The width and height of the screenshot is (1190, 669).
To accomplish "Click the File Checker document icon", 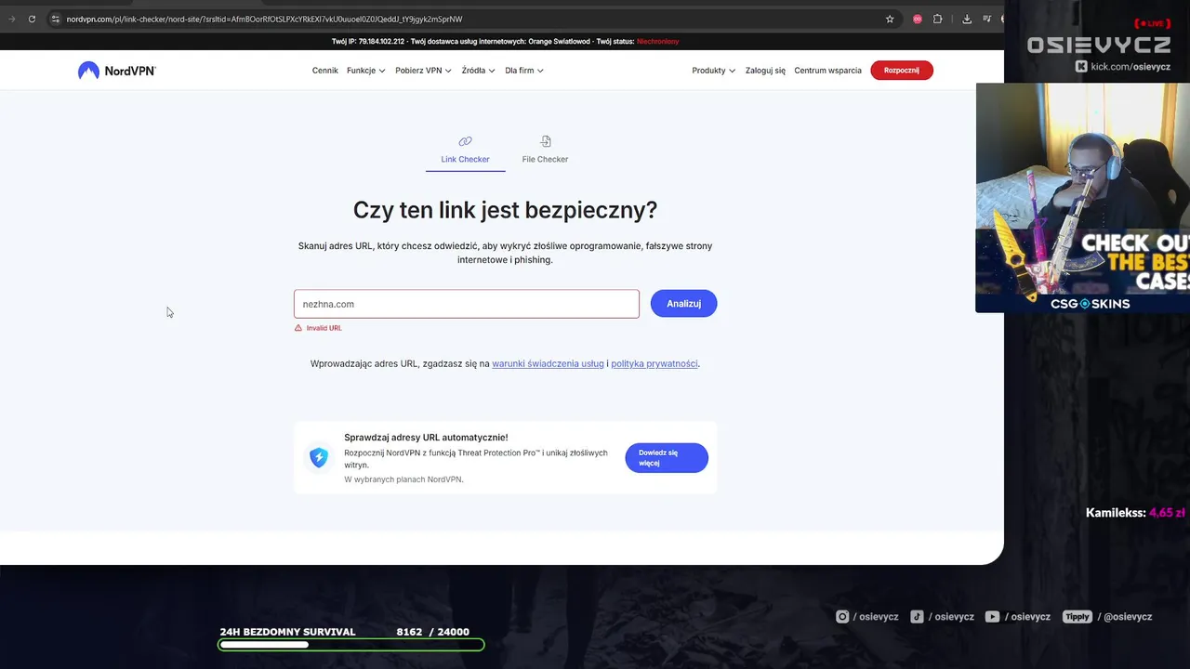I will [x=546, y=141].
